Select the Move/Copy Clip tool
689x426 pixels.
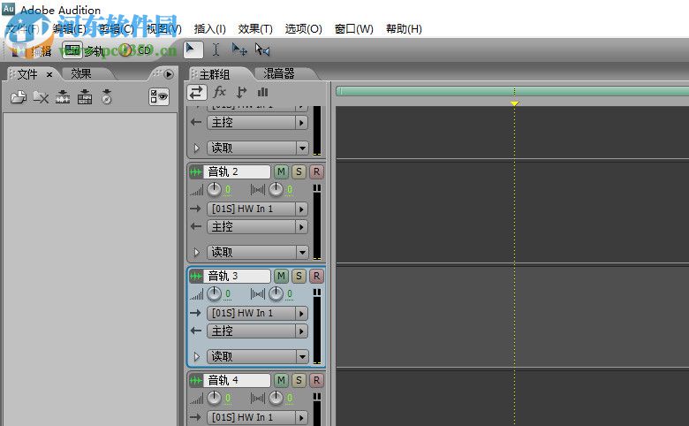click(x=239, y=49)
